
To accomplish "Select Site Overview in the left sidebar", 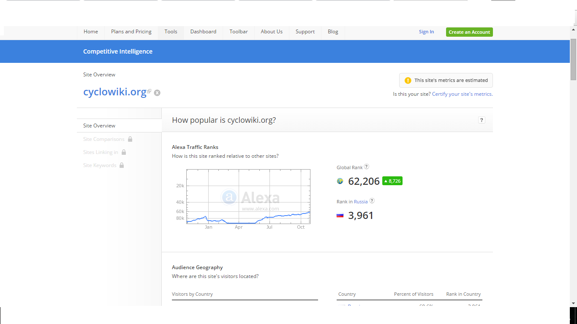I will (x=99, y=126).
